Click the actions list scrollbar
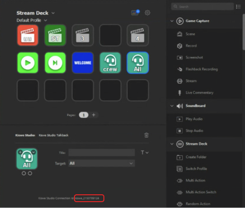This screenshot has height=208, width=245. pyautogui.click(x=244, y=32)
